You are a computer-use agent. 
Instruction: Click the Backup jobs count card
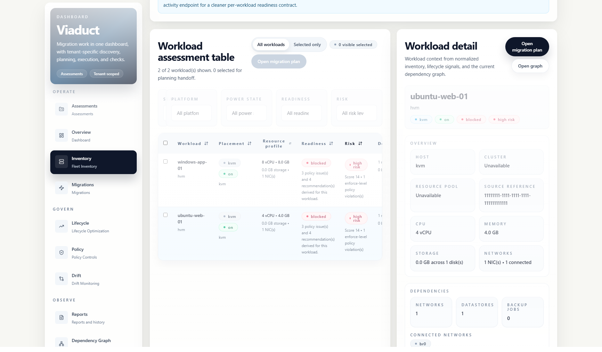523,312
